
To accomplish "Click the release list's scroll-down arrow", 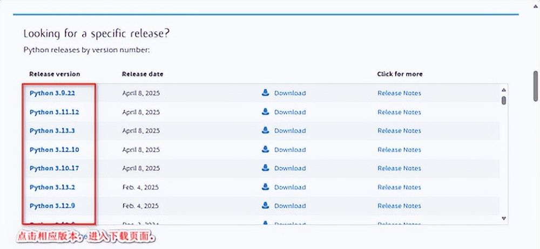I will pos(504,218).
